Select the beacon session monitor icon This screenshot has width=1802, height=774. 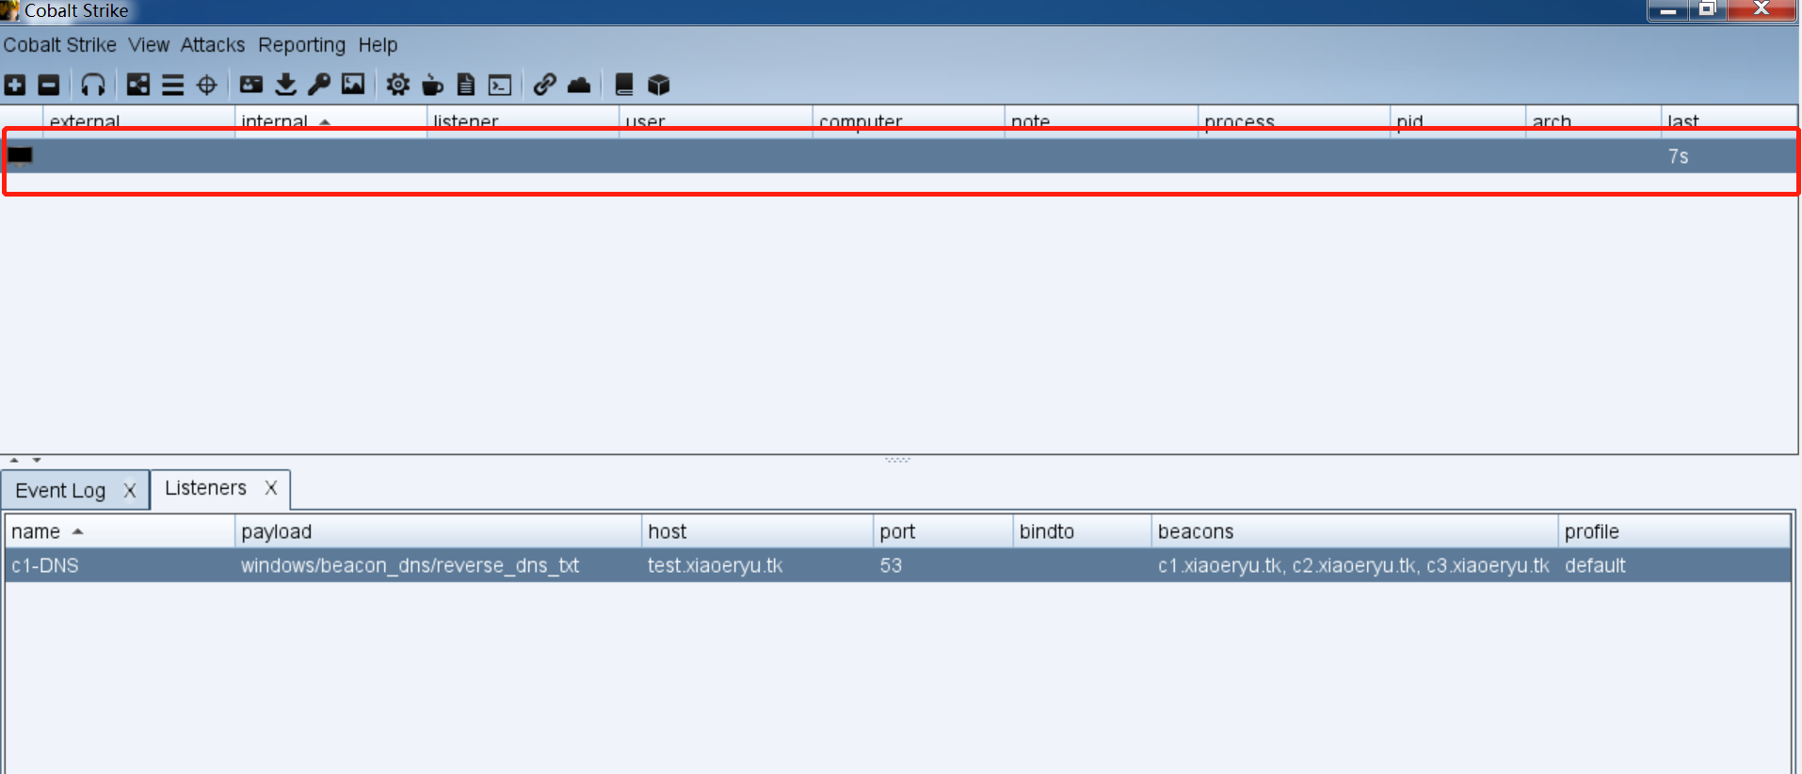click(x=20, y=155)
